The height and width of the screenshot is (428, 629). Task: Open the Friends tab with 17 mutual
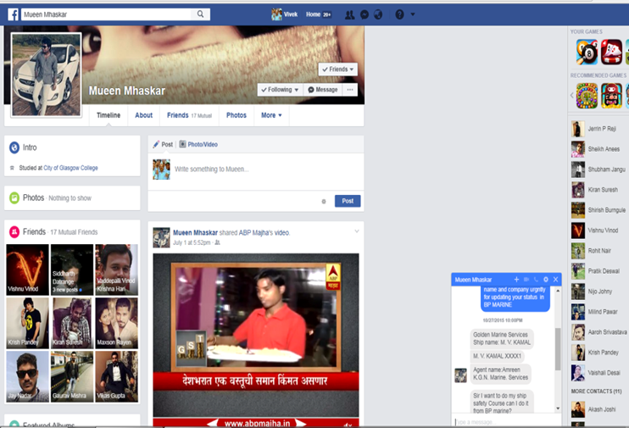click(189, 115)
